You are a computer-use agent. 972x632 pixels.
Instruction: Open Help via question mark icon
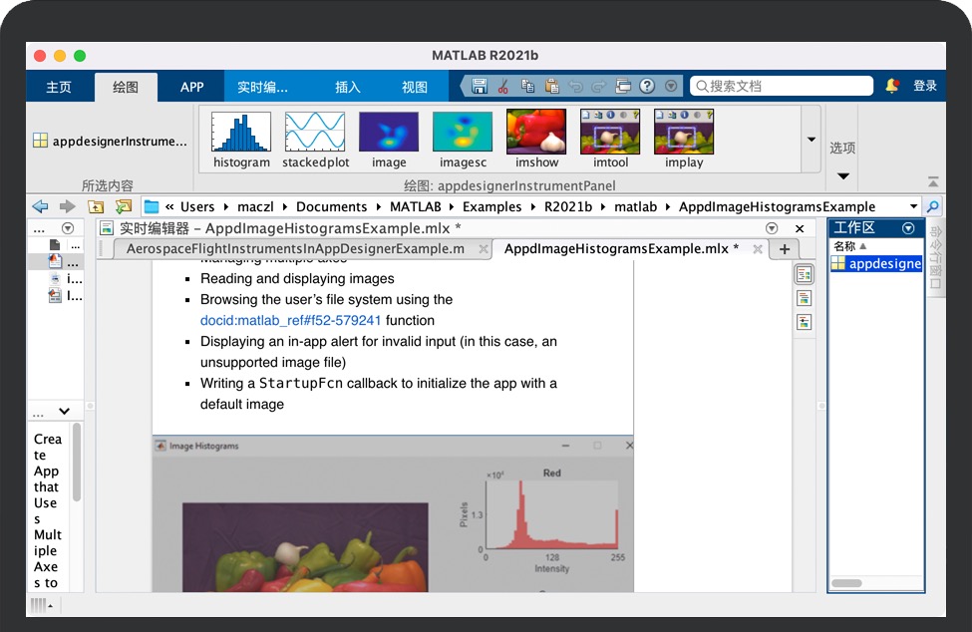tap(647, 87)
